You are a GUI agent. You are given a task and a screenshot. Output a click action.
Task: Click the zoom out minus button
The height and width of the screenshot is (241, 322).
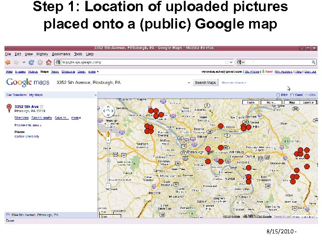(x=108, y=186)
